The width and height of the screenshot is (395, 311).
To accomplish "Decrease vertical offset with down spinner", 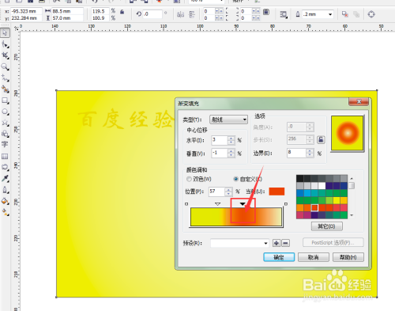I will (x=231, y=155).
